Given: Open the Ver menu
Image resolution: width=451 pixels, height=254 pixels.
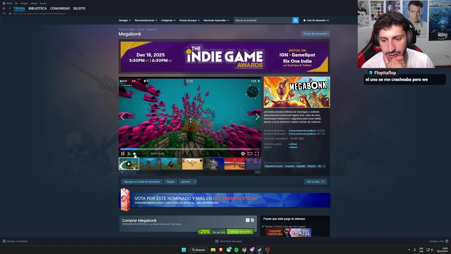Looking at the screenshot, I should [x=16, y=3].
